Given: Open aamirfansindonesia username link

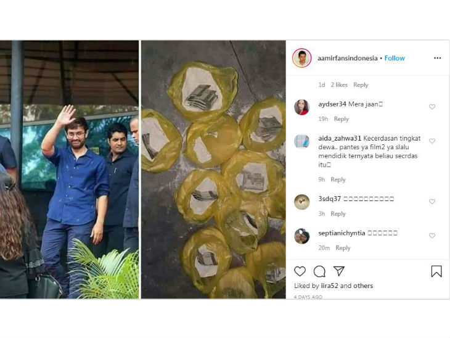Looking at the screenshot, I should (347, 58).
